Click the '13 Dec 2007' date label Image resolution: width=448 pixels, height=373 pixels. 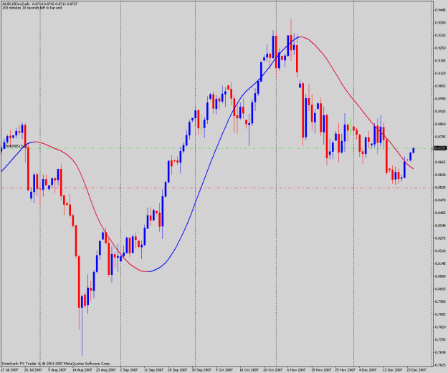393,370
